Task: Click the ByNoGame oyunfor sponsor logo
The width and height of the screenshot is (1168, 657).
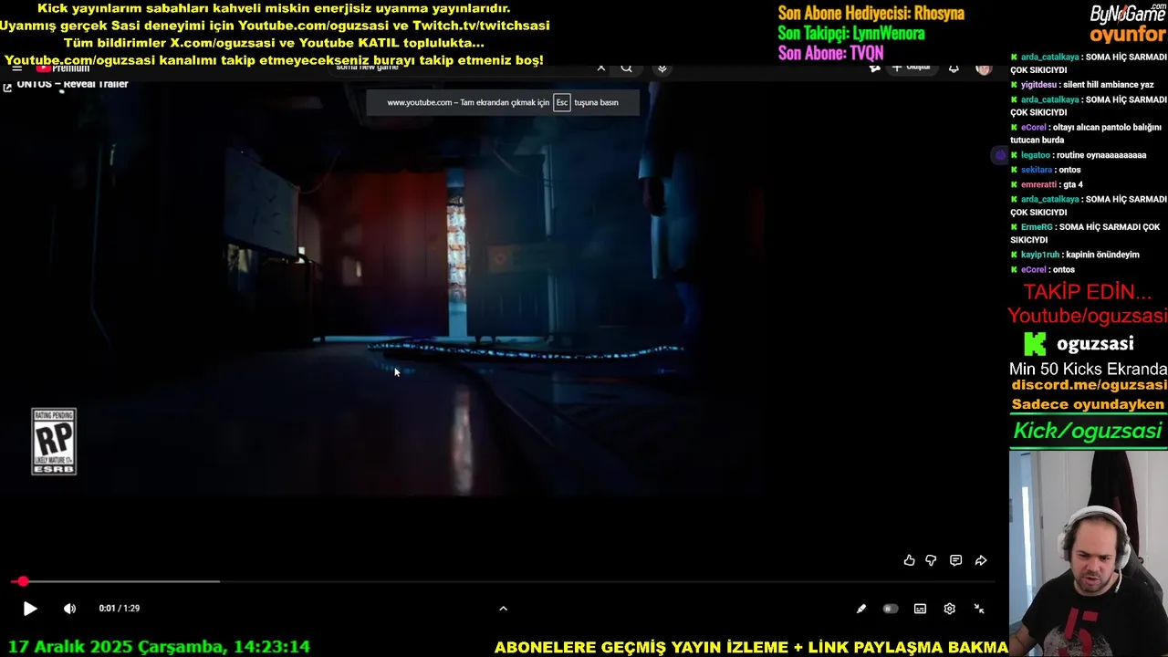Action: (x=1128, y=25)
